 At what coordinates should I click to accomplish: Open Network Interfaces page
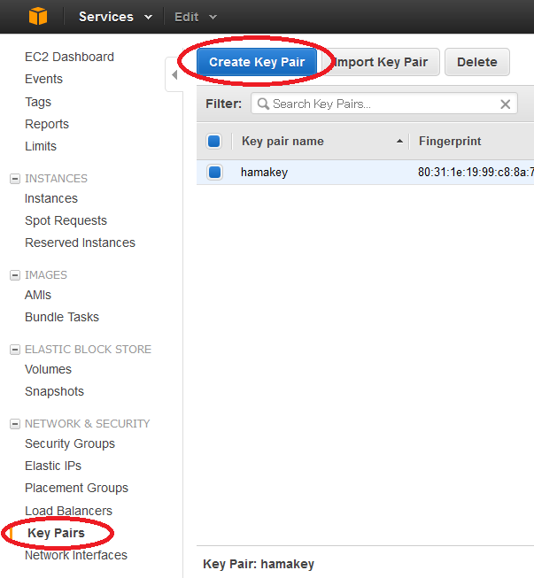76,555
